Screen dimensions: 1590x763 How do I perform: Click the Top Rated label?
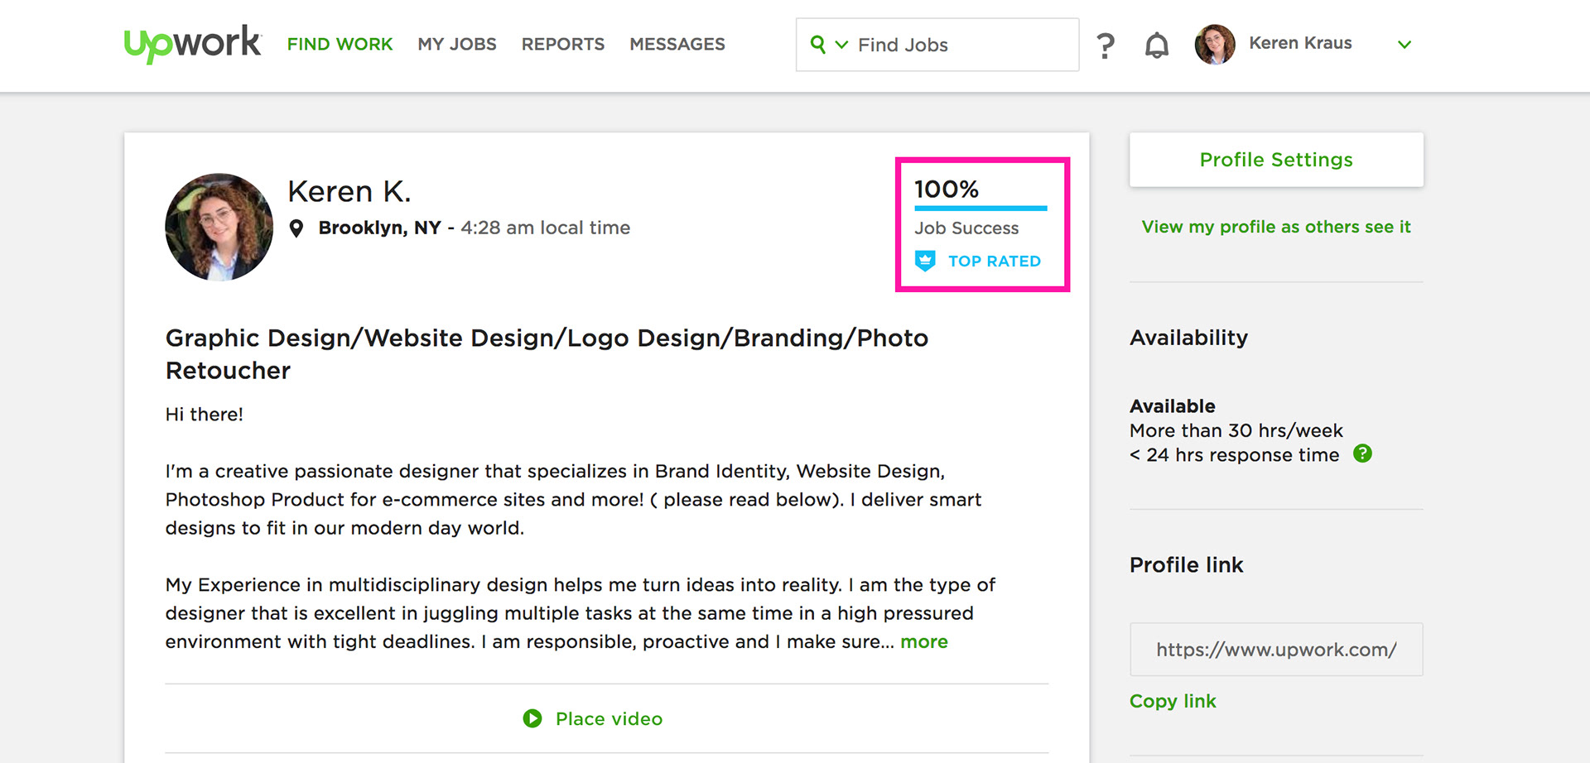coord(995,262)
